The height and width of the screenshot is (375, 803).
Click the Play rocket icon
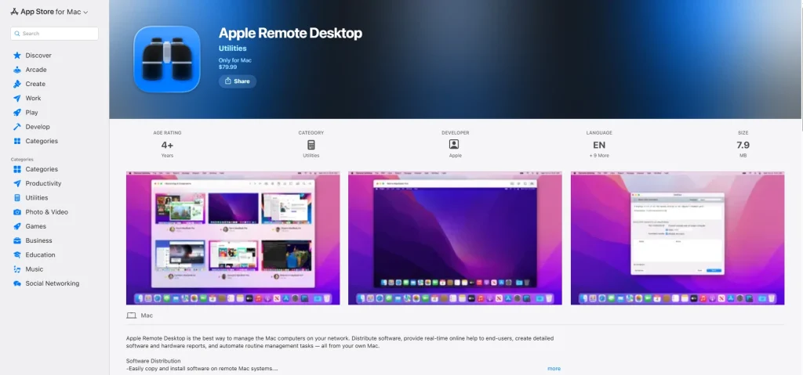(x=17, y=113)
